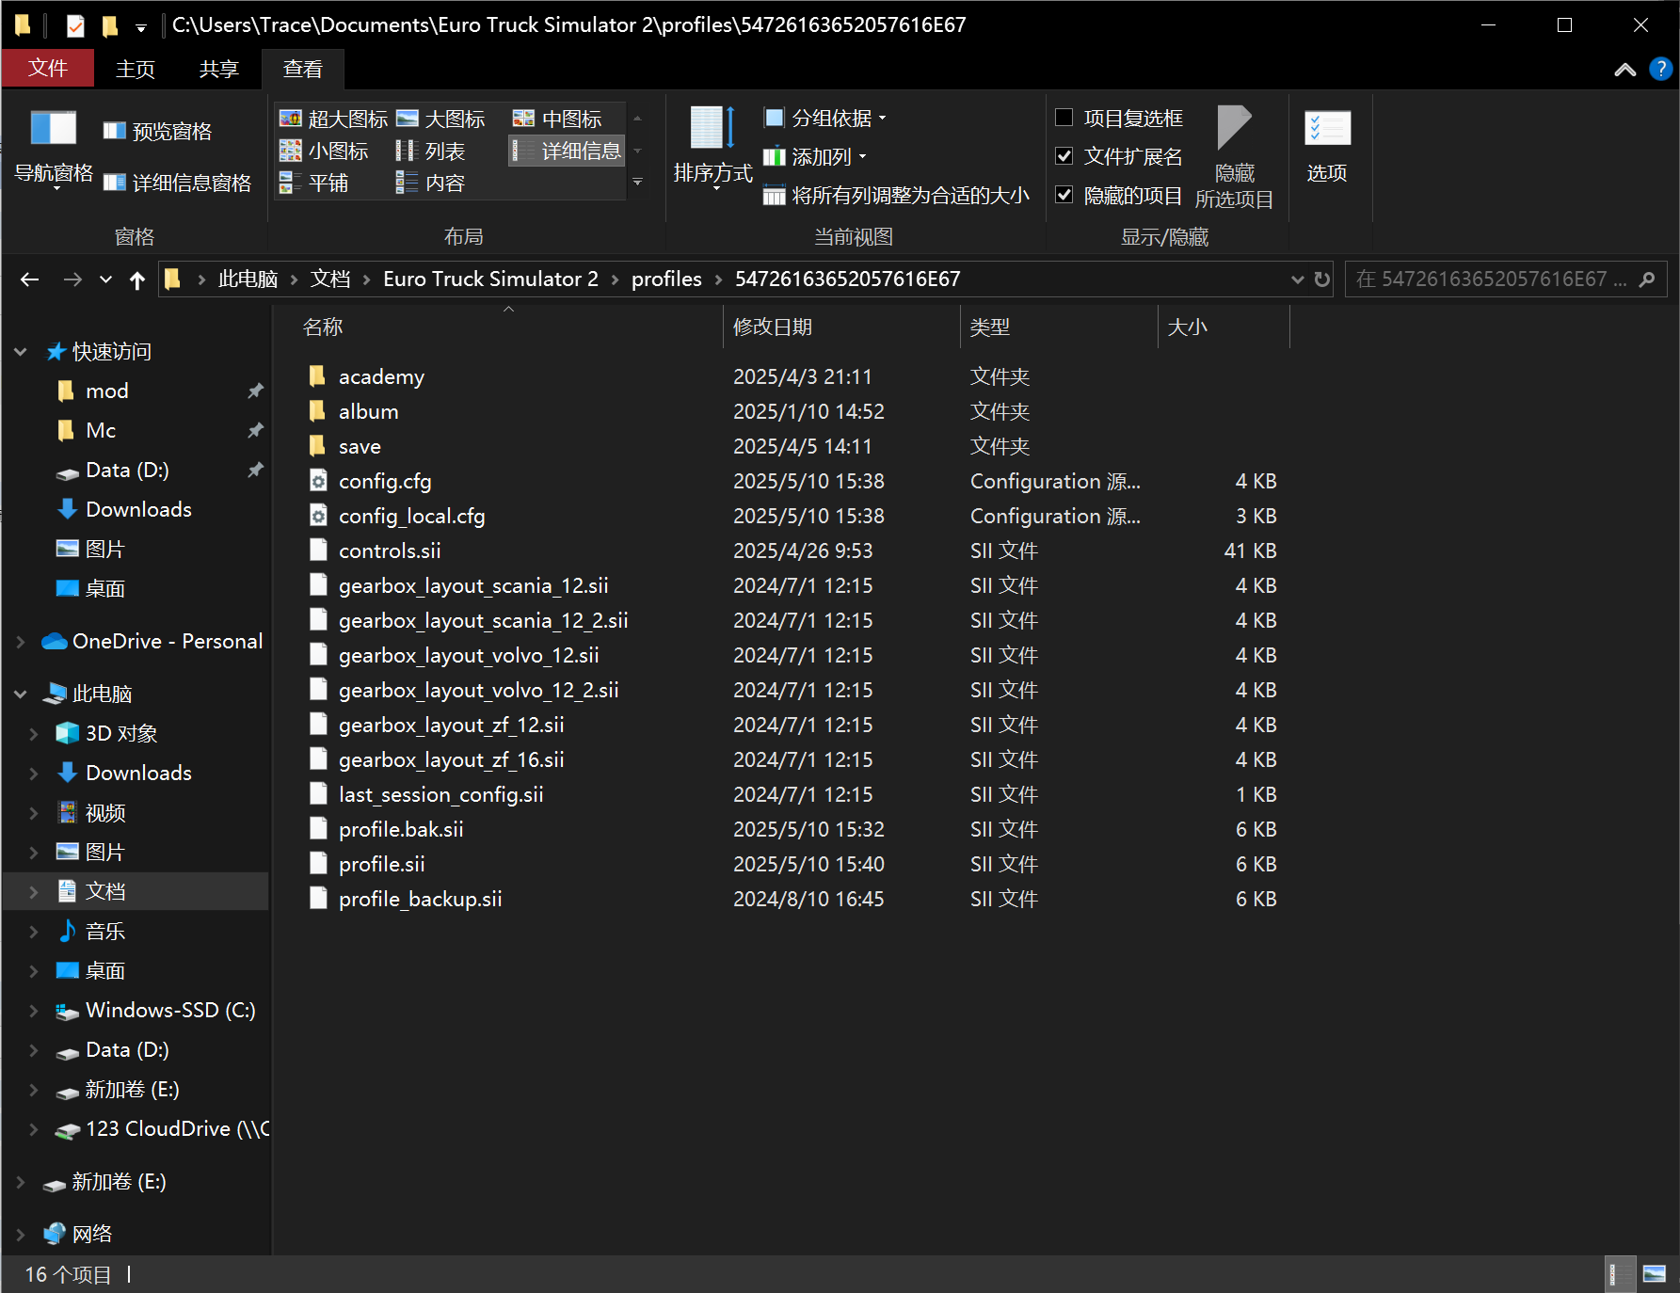
Task: Select the gearbox_layout_zf_16.sii file
Action: click(x=451, y=759)
